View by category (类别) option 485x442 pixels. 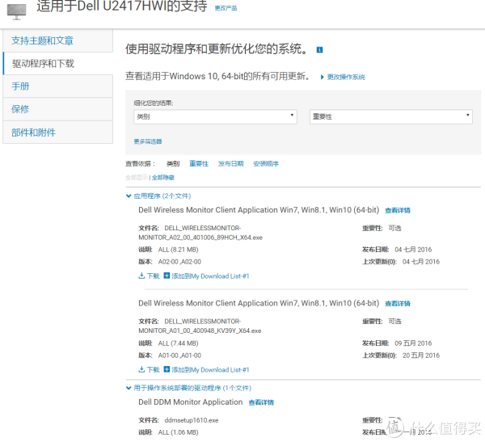pyautogui.click(x=173, y=163)
